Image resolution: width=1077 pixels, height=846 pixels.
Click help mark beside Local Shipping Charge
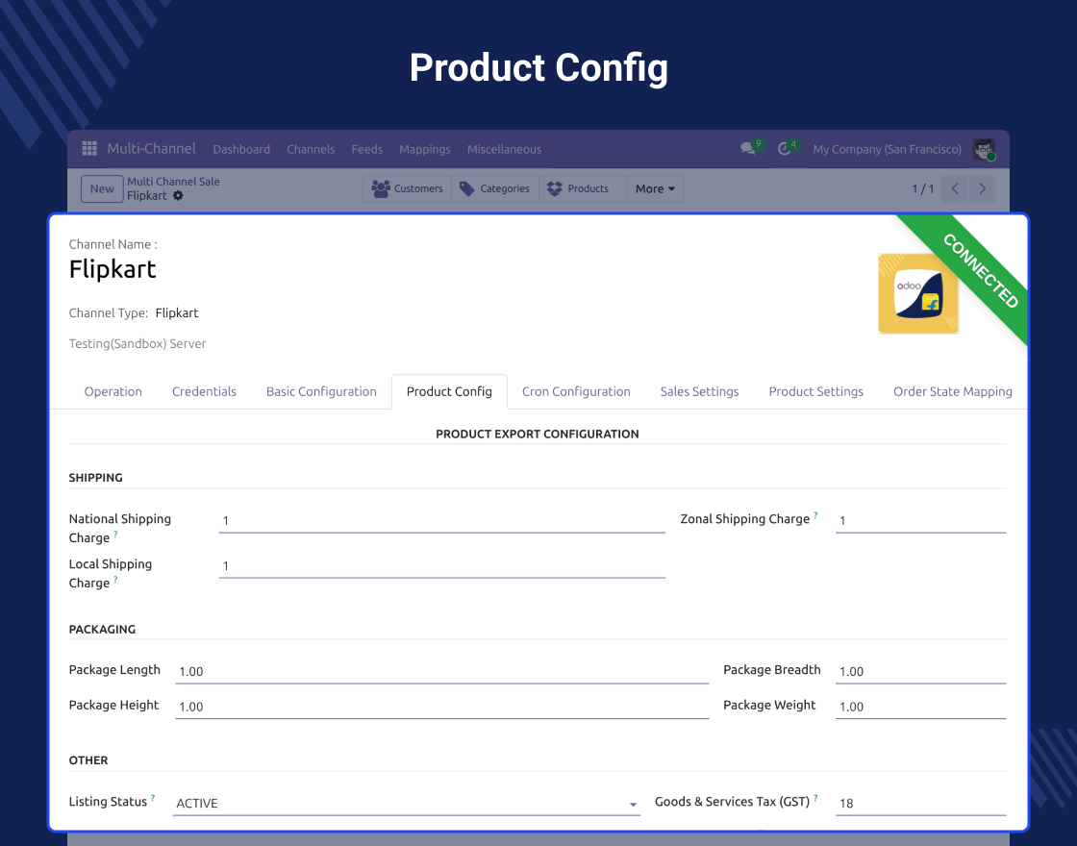tap(115, 579)
